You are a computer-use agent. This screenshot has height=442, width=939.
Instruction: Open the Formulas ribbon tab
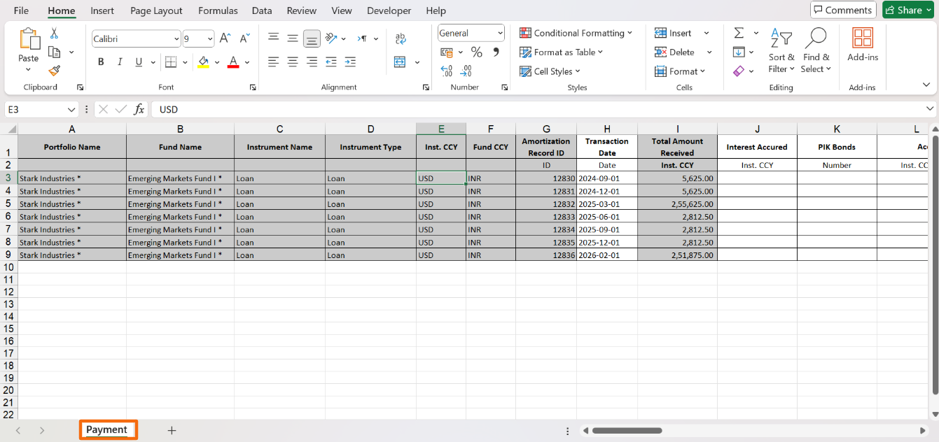[218, 10]
